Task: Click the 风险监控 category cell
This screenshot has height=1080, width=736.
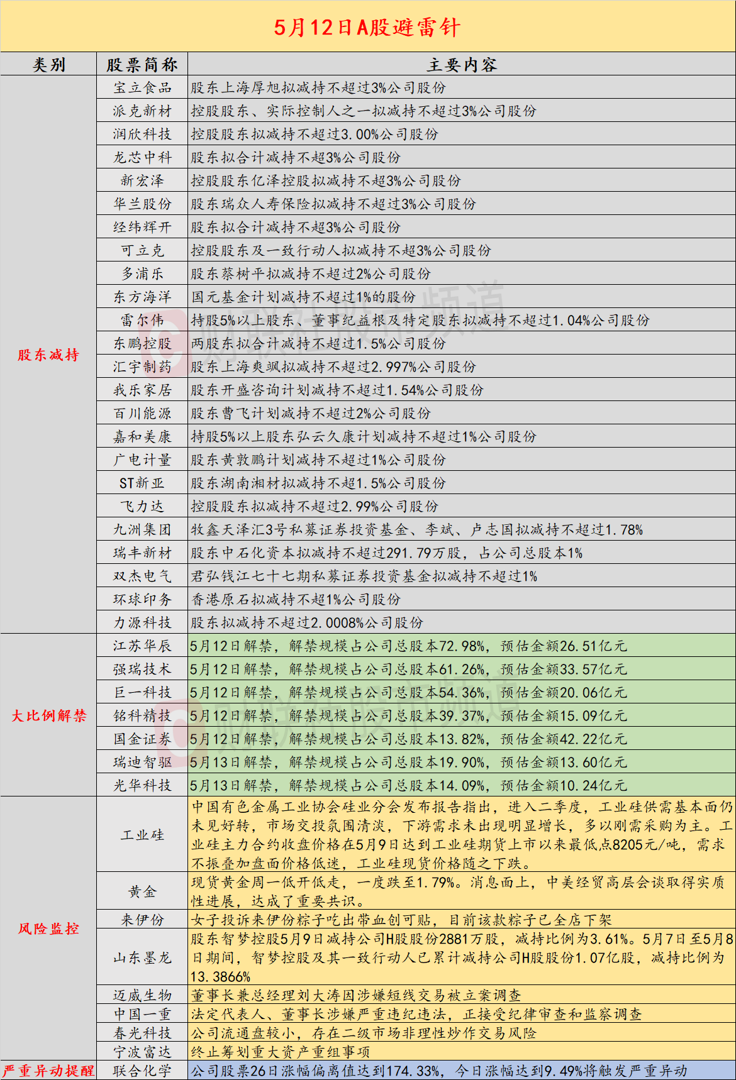Action: 48,928
